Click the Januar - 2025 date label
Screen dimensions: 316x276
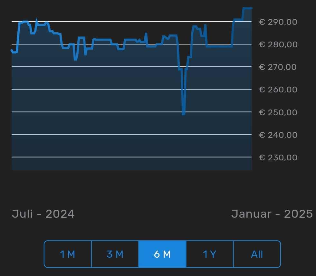pos(272,213)
